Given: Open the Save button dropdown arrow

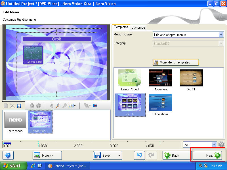Looking at the screenshot, I should [119, 155].
